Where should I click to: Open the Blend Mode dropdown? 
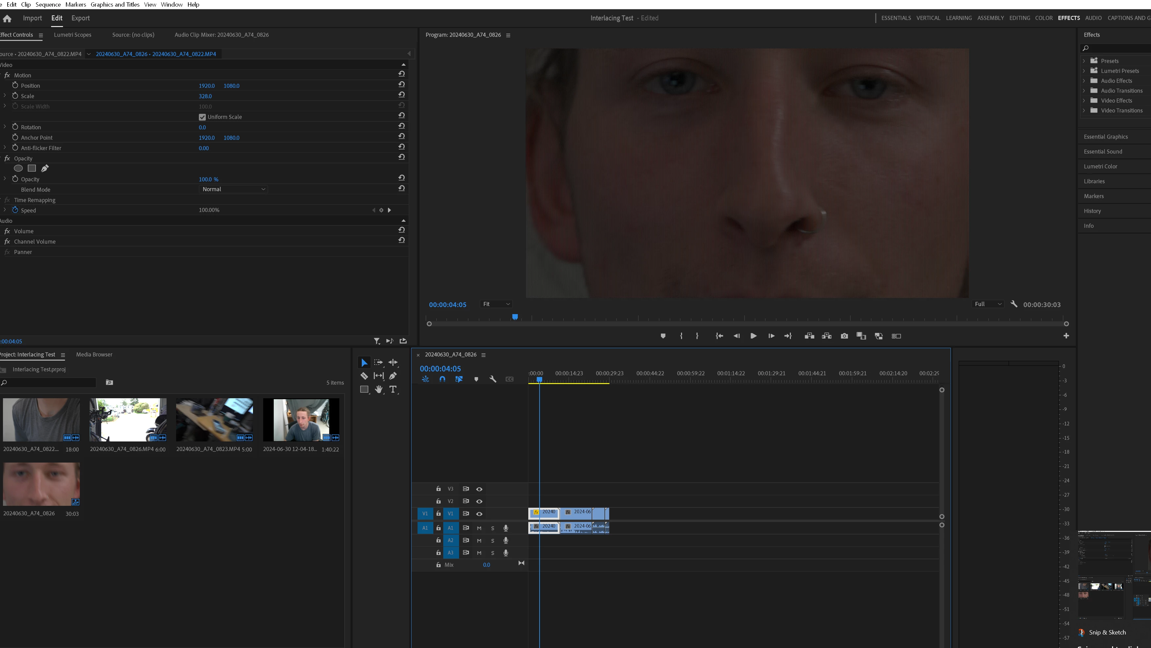pos(233,189)
